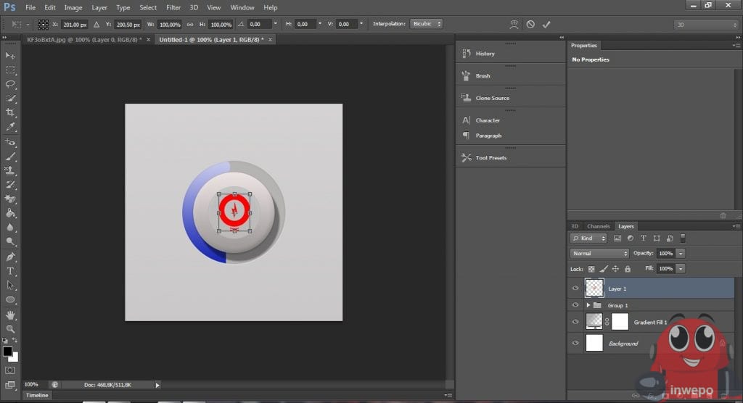Hide Layer 1 using its eye icon
This screenshot has height=403, width=743.
575,288
